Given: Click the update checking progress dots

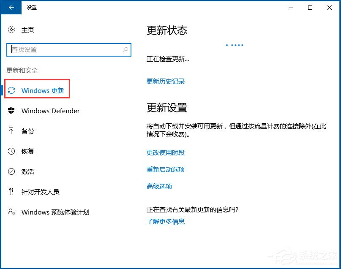Looking at the screenshot, I should [234, 45].
